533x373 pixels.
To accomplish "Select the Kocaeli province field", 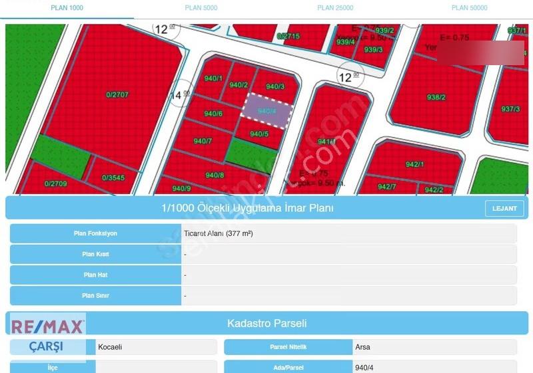I will click(156, 347).
